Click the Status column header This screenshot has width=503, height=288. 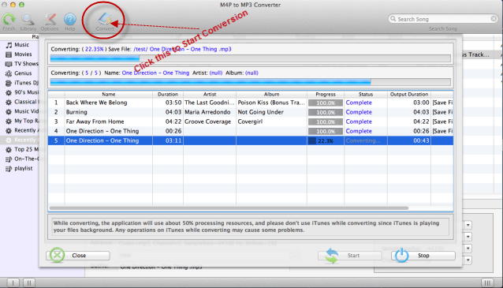click(x=366, y=94)
